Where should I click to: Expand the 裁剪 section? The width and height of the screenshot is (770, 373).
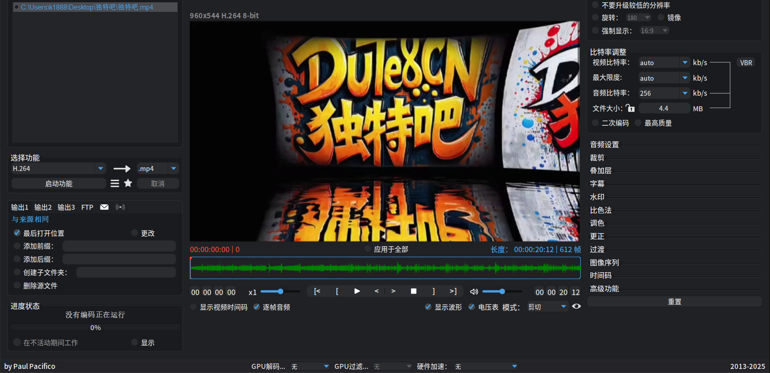click(597, 158)
